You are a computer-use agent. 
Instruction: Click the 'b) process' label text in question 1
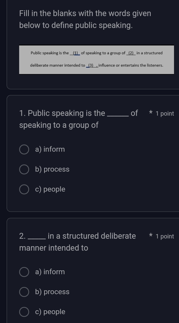coord(52,169)
